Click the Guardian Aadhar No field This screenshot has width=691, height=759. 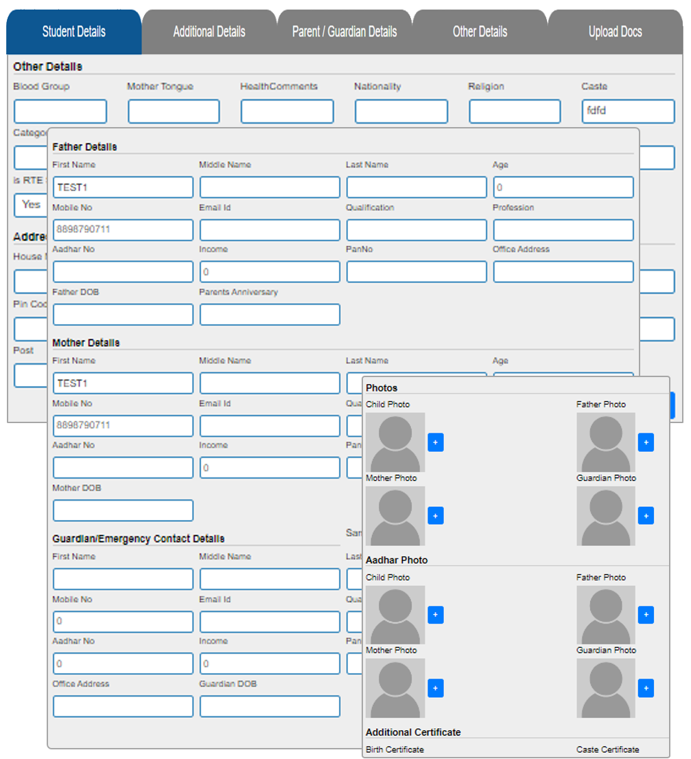[124, 664]
